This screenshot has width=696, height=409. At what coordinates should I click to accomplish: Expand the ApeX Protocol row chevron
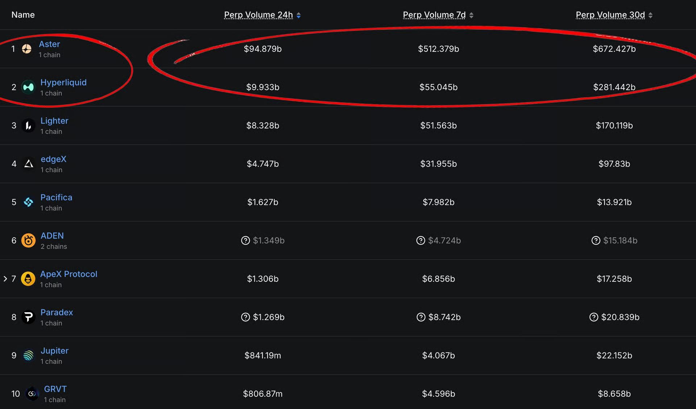click(x=5, y=279)
